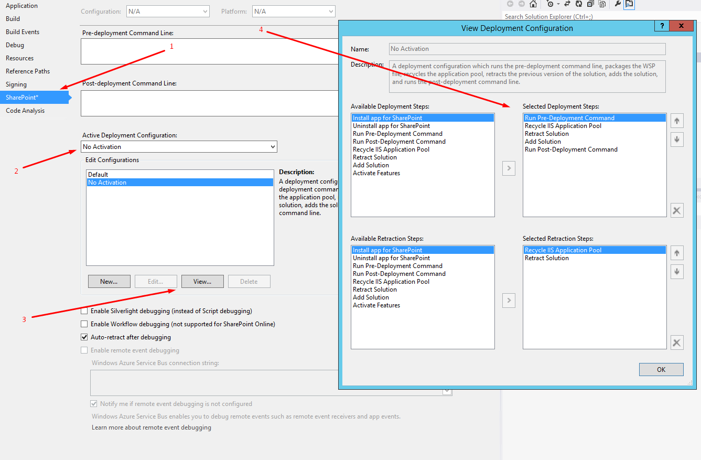Click the Pending Changes Filter clock icon
Screen dimensions: 701x460
point(550,4)
